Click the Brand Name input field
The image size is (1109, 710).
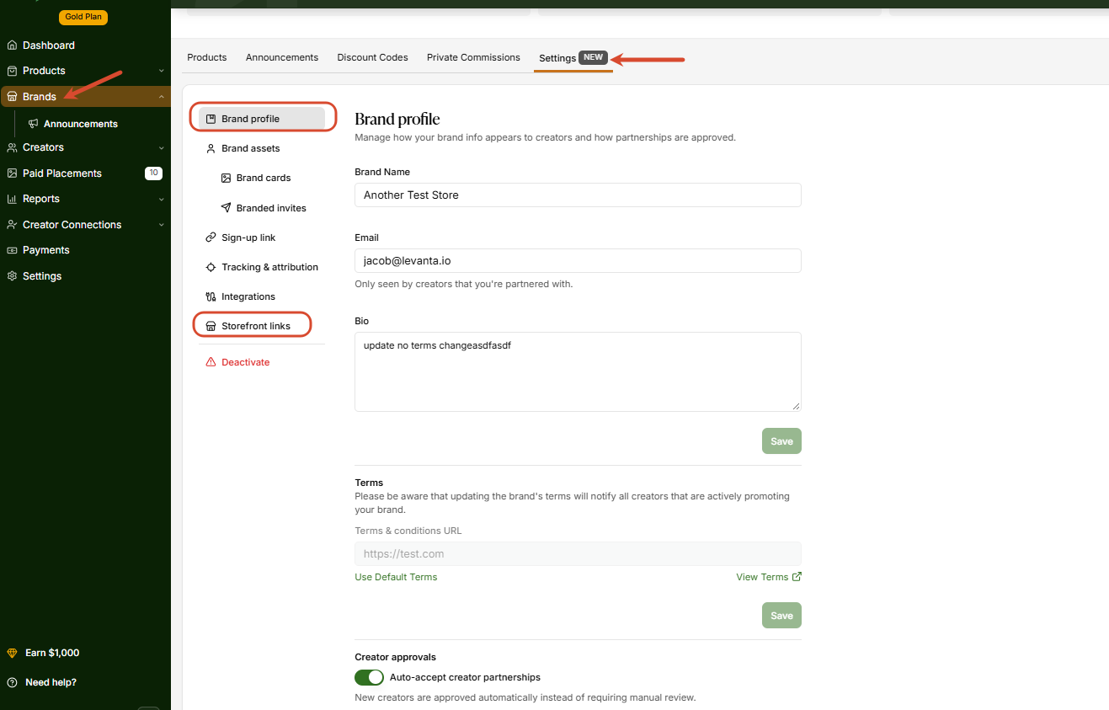pos(578,195)
